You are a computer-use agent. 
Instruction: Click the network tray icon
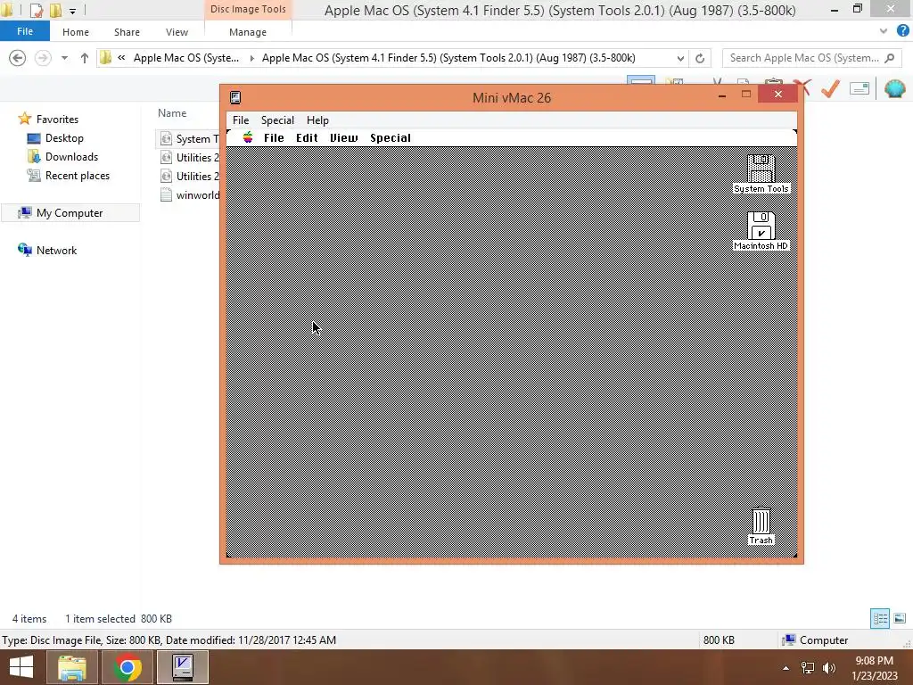pyautogui.click(x=808, y=668)
